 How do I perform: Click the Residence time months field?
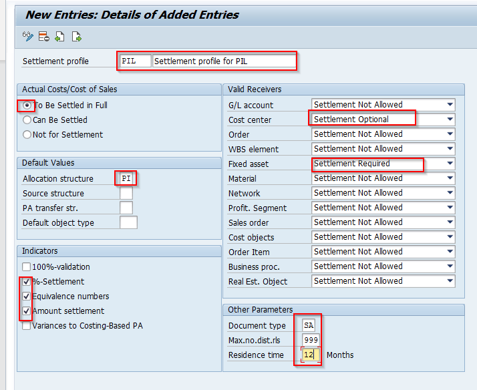coord(311,355)
